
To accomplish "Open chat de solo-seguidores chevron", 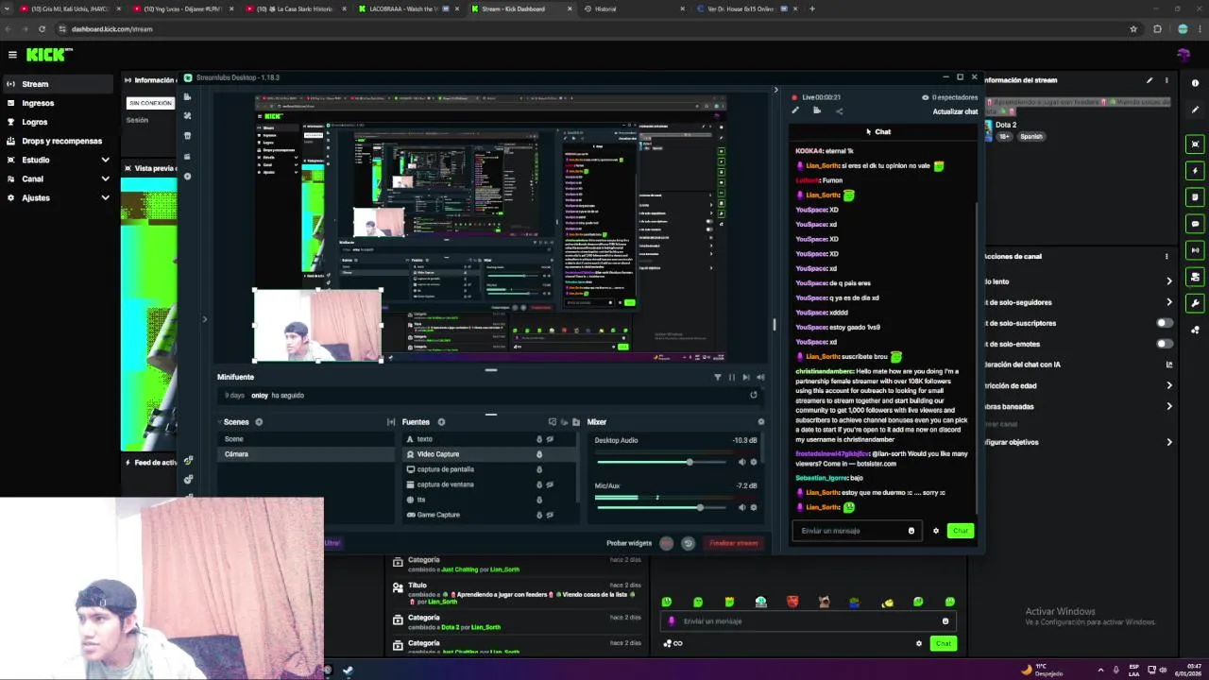I will 1168,302.
